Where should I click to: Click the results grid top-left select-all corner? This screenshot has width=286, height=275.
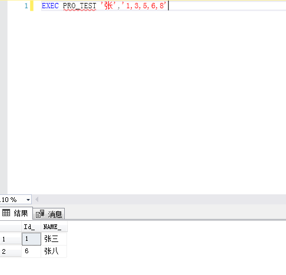(11, 227)
